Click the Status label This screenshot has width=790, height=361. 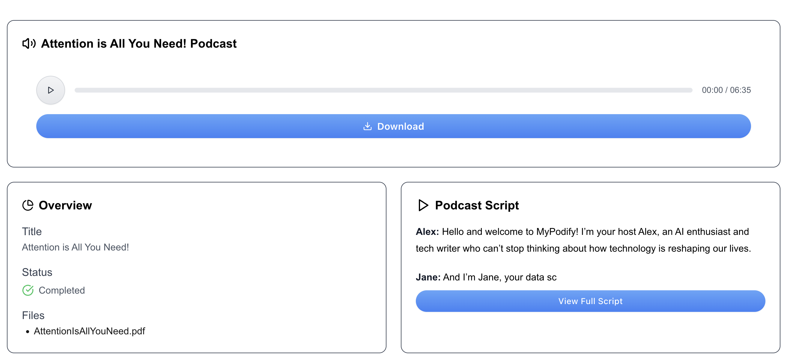coord(37,272)
